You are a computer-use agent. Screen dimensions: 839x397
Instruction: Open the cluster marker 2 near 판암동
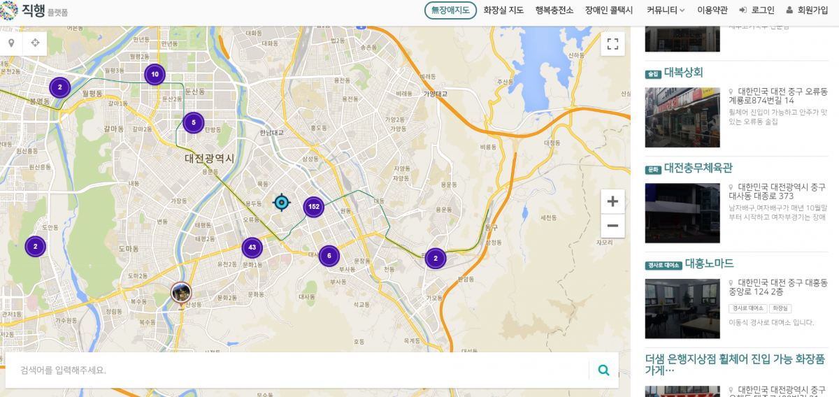[436, 259]
